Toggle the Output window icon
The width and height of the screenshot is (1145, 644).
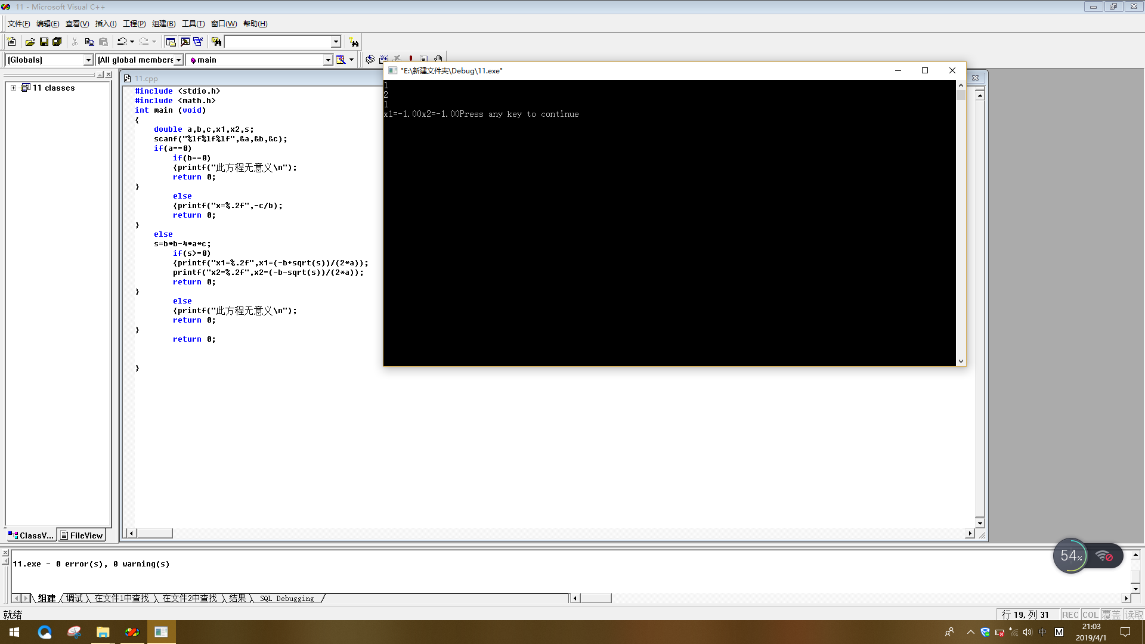tap(185, 42)
